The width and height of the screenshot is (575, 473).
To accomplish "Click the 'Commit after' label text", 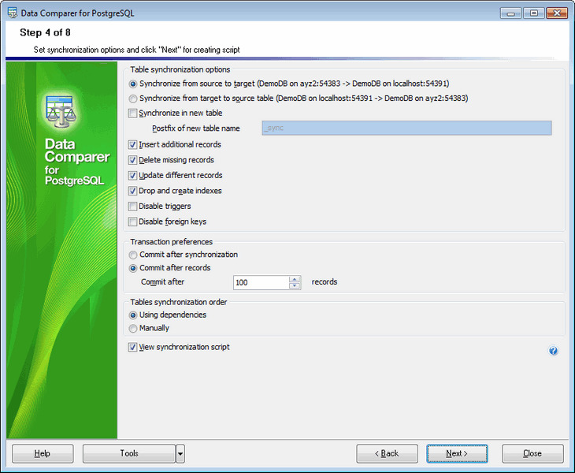I will (x=162, y=282).
